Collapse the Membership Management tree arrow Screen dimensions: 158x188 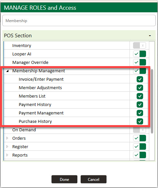pyautogui.click(x=7, y=71)
